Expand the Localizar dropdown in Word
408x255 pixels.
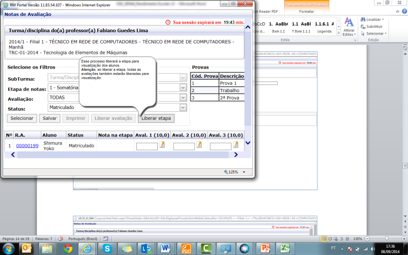pyautogui.click(x=383, y=20)
